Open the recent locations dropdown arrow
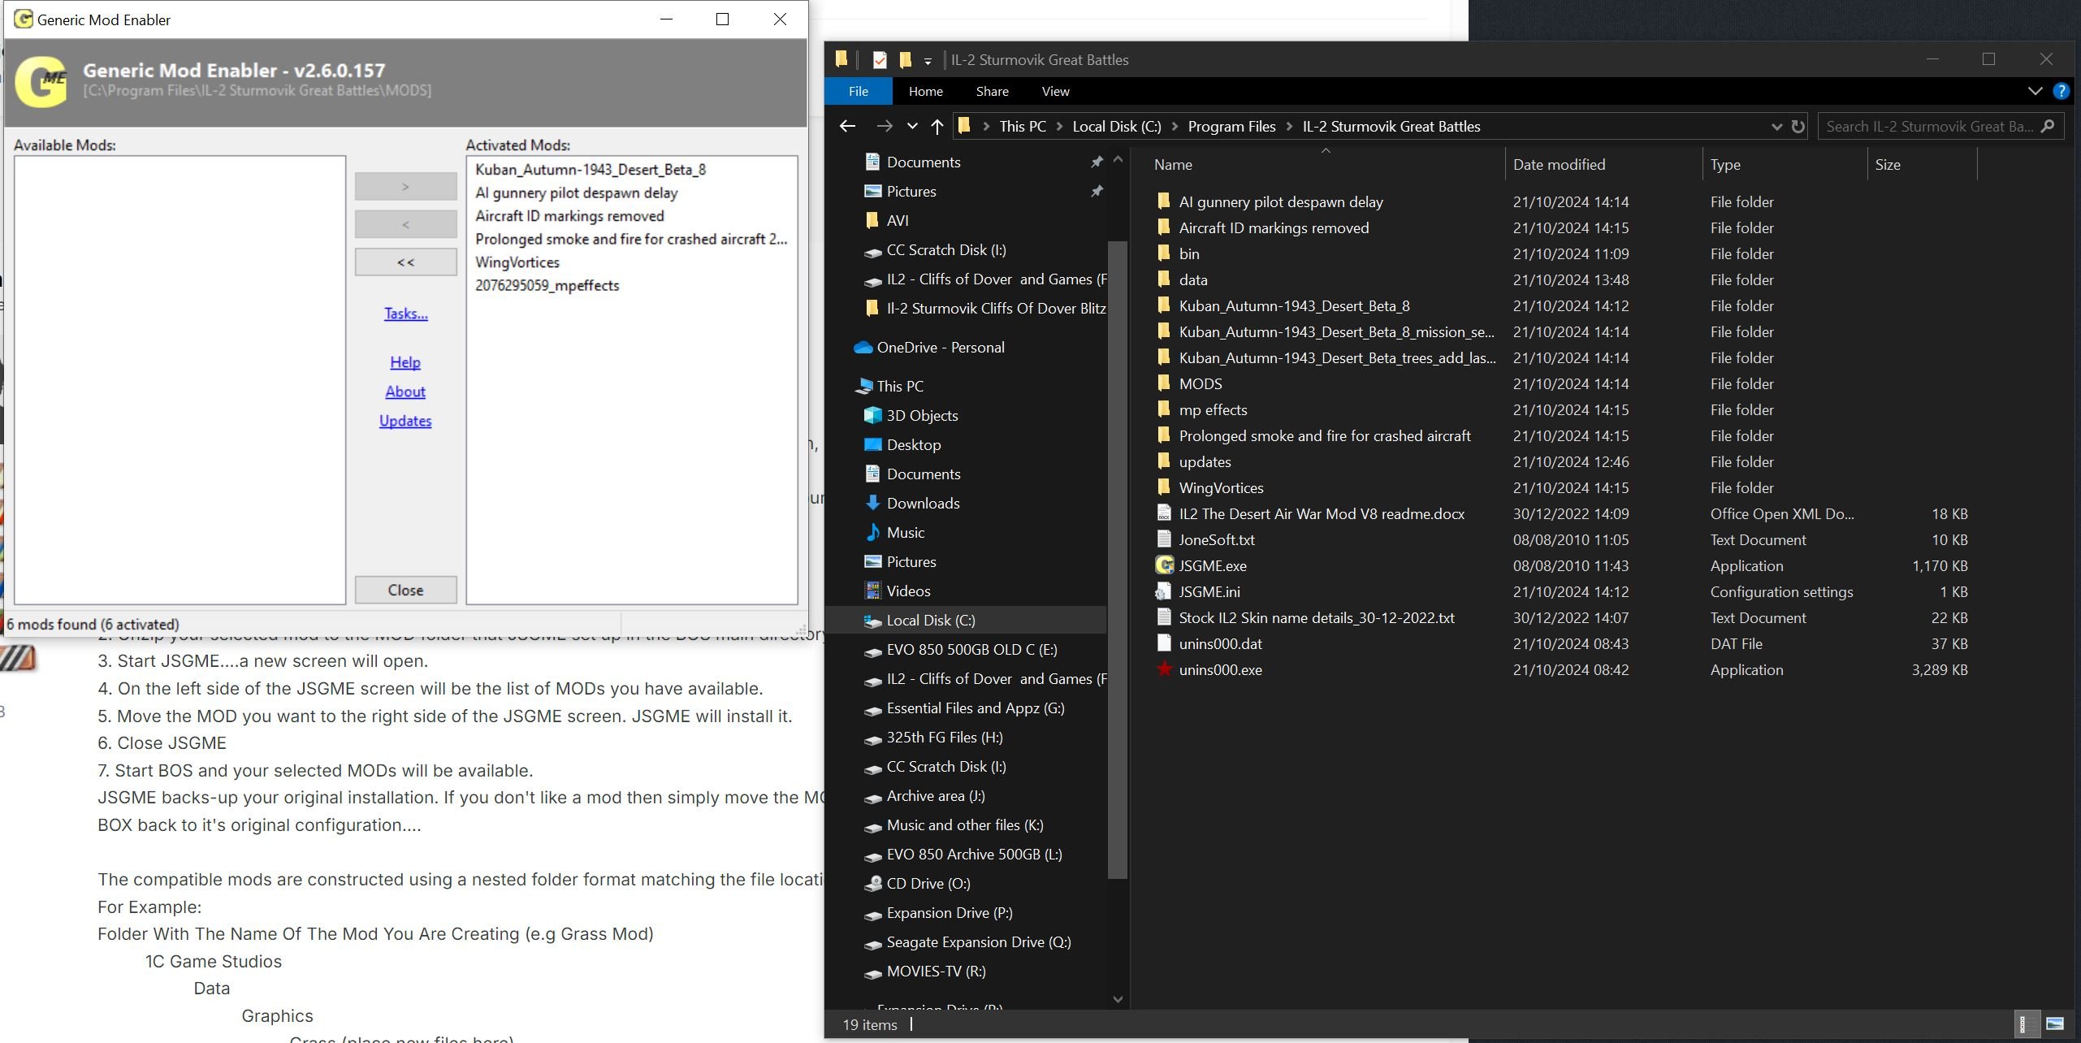The height and width of the screenshot is (1043, 2081). pos(912,127)
